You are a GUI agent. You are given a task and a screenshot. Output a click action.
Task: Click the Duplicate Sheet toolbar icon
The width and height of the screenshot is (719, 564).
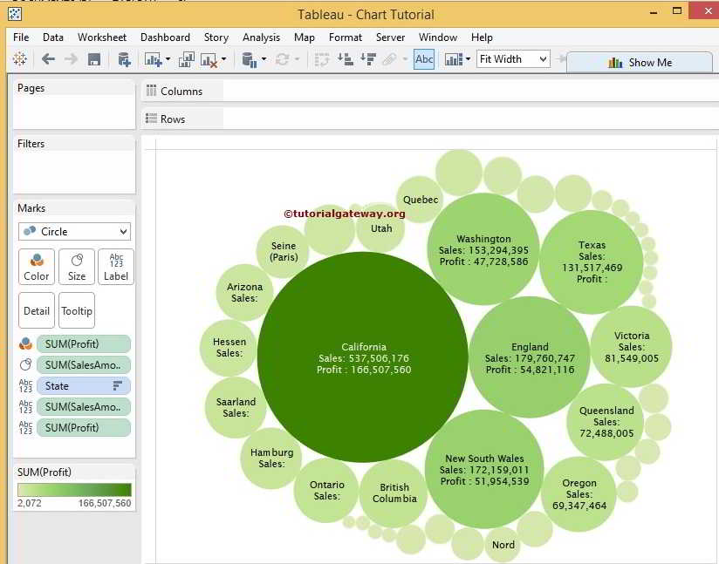coord(187,59)
